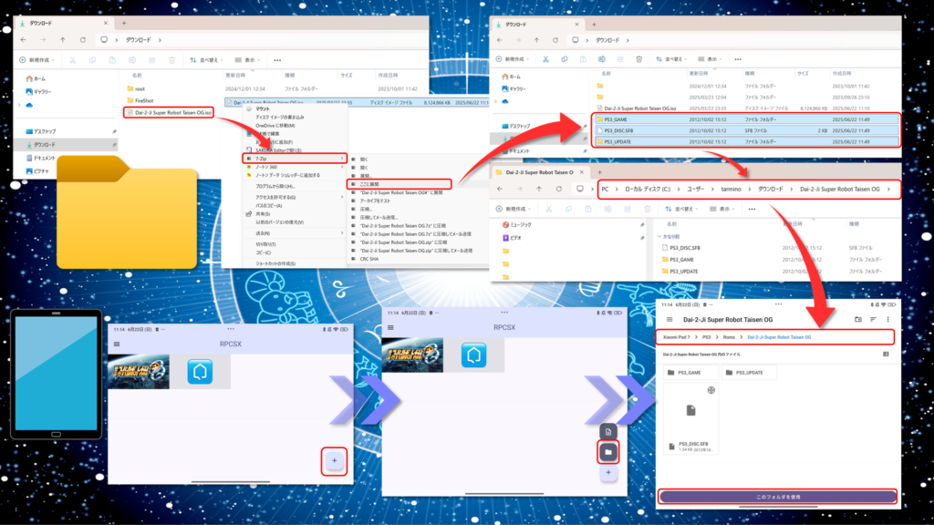Select マウント in the context menu
Screen dimensions: 934x525
[263, 109]
